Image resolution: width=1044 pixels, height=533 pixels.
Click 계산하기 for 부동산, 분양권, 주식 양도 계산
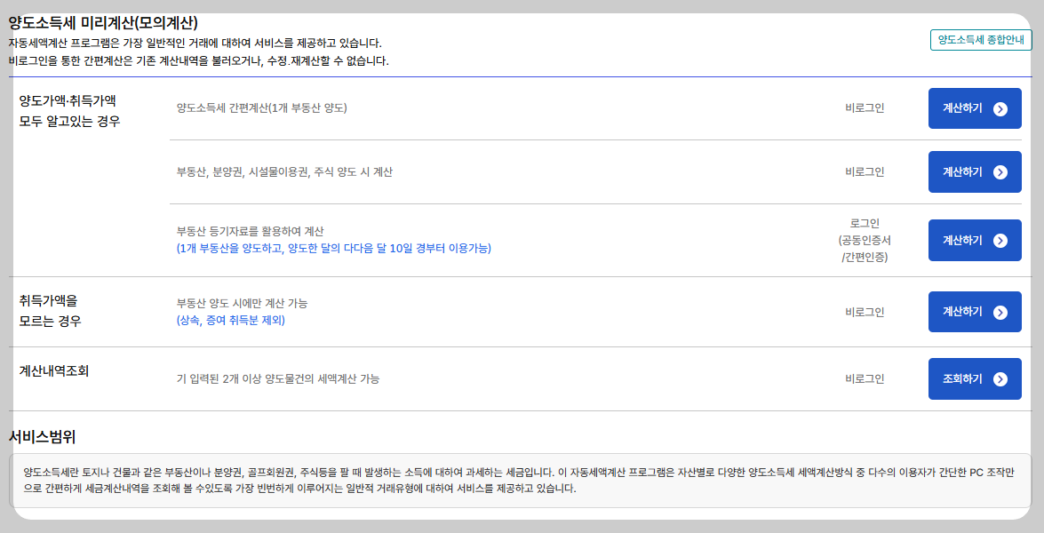pyautogui.click(x=975, y=171)
